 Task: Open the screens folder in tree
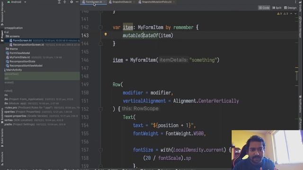point(15,36)
